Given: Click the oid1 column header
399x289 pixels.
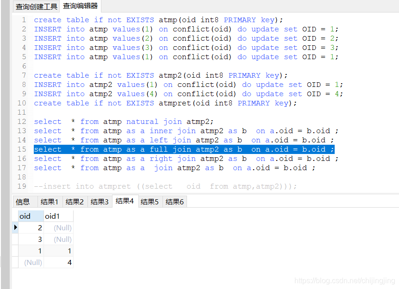Looking at the screenshot, I should coord(58,216).
